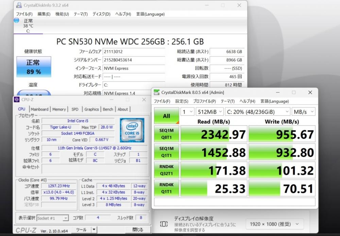The image size is (340, 236).
Task: Open 機能(U) menu in CrystalDiskInfo
Action: [x=62, y=14]
